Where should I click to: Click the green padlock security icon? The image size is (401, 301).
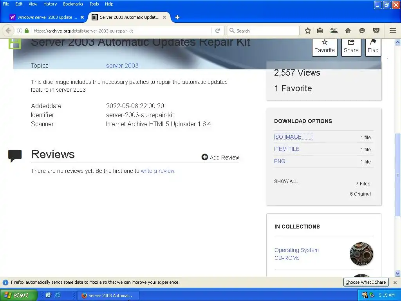click(27, 31)
